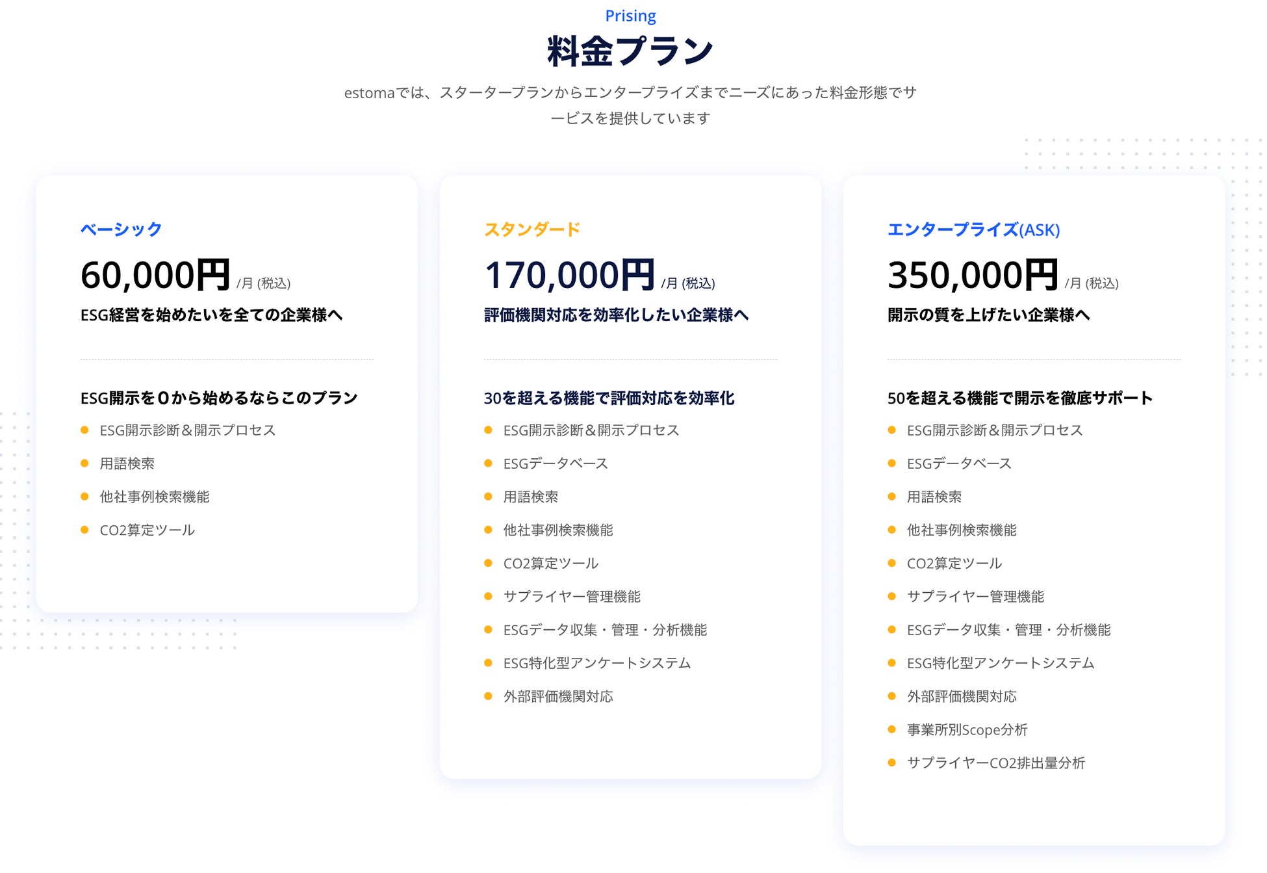Click the 60,000円 price
This screenshot has width=1267, height=873.
click(155, 275)
